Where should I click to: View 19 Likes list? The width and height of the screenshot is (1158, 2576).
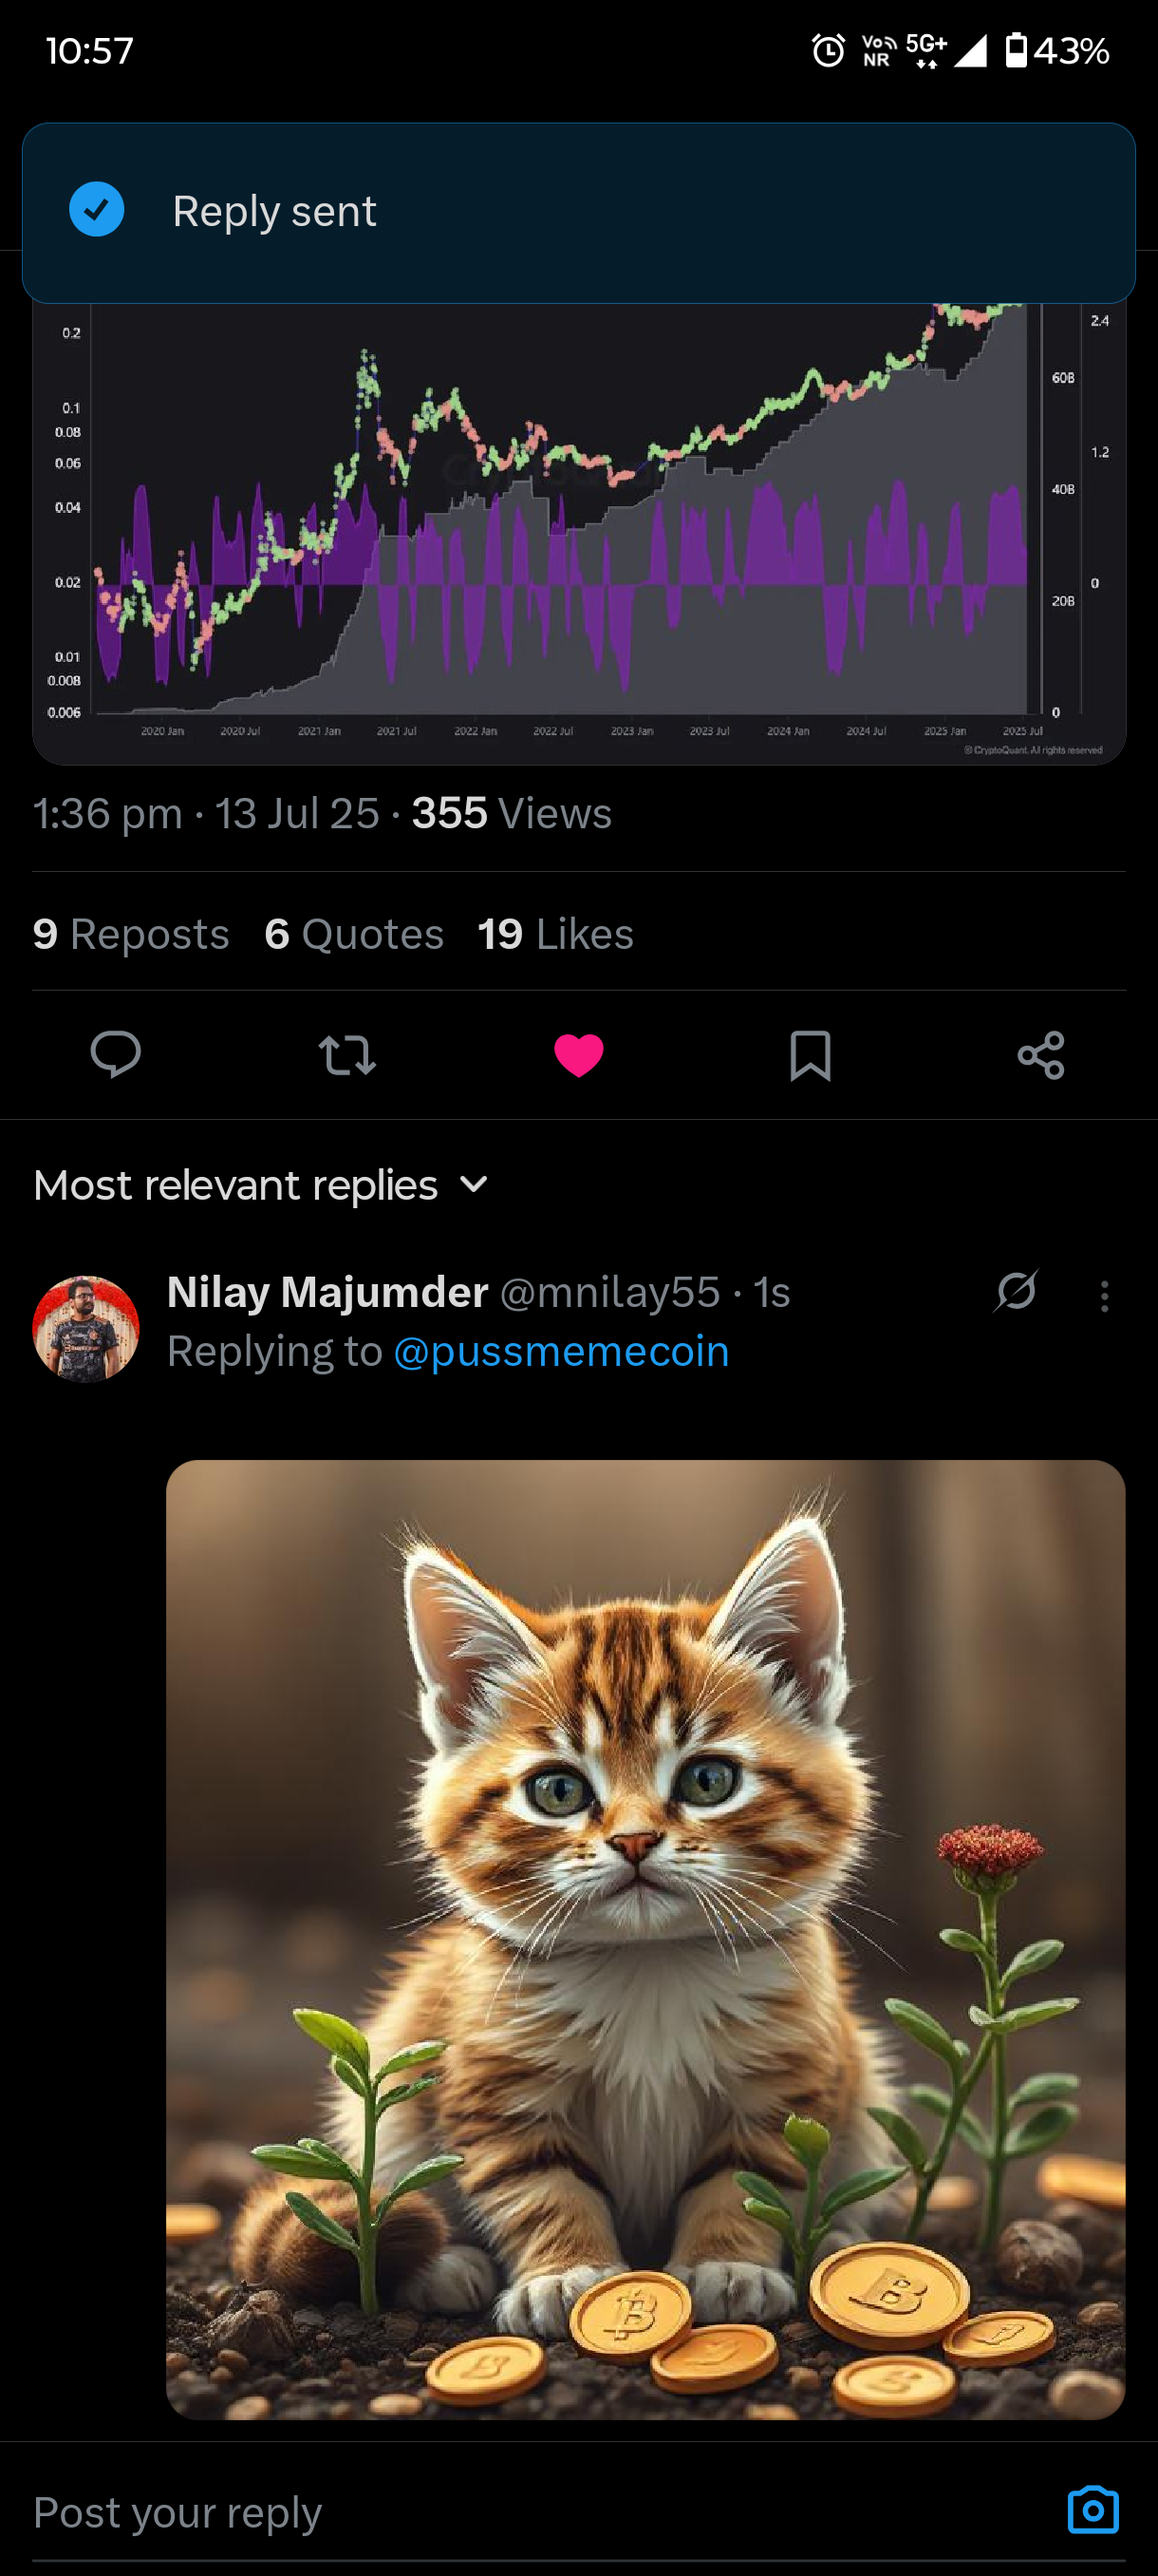tap(555, 933)
